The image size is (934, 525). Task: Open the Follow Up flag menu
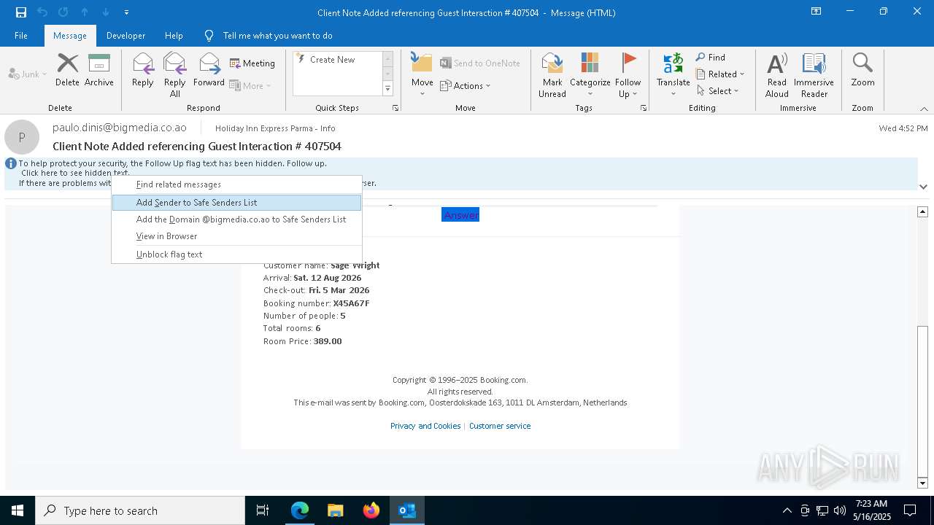[x=628, y=75]
